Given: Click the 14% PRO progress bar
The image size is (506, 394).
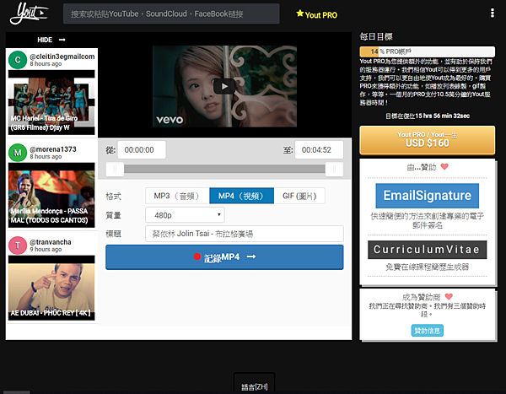Looking at the screenshot, I should 428,51.
